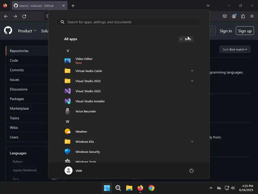
Task: Click OneDrive cloud tray icon
Action: pos(219,188)
